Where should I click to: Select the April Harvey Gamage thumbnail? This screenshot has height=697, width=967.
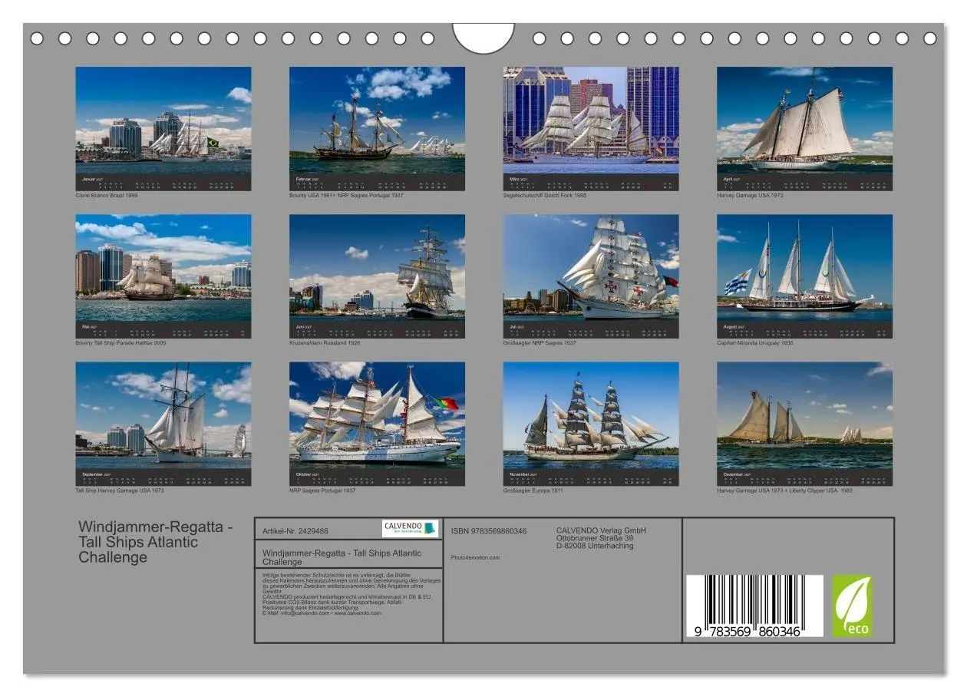(805, 128)
